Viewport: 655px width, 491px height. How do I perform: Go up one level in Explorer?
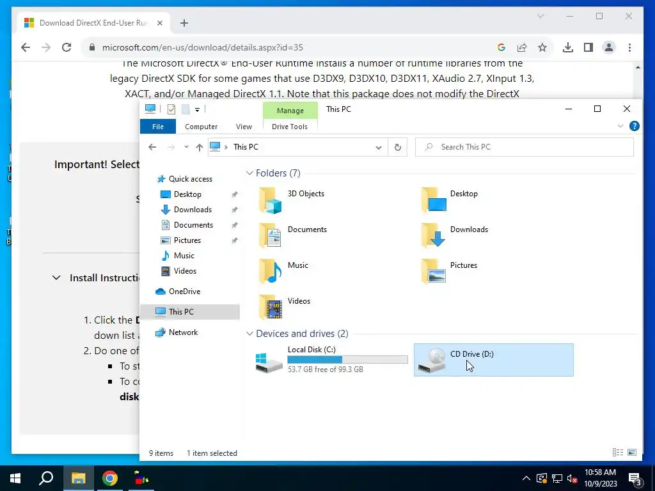pyautogui.click(x=200, y=147)
